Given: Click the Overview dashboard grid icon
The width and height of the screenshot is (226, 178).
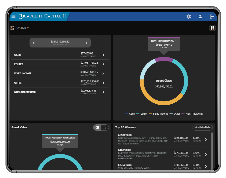Looking at the screenshot, I should click(x=12, y=28).
